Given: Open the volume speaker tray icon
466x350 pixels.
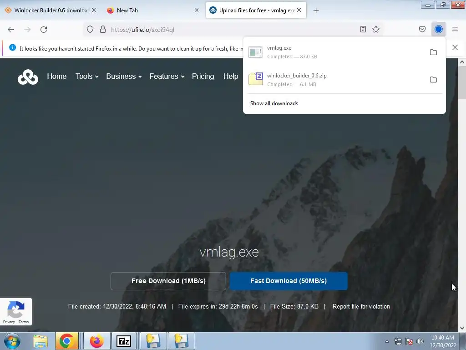Looking at the screenshot, I should coord(420,341).
